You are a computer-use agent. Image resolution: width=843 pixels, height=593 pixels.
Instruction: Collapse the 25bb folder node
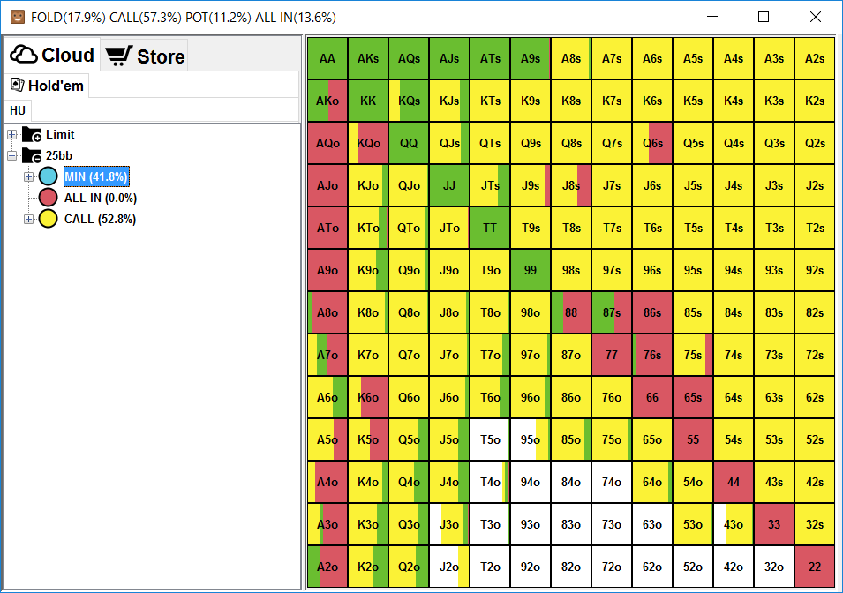11,155
